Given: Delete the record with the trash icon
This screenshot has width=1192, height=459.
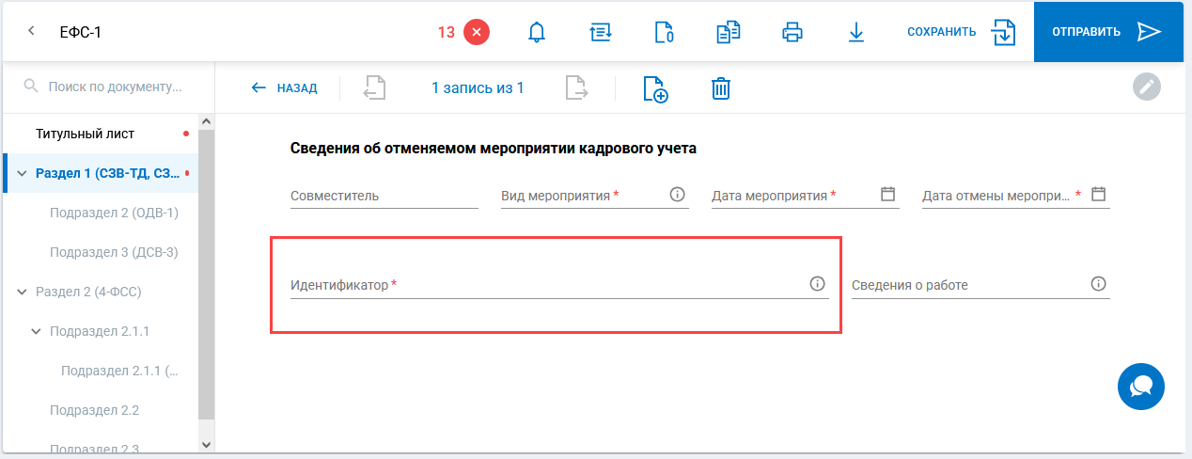Looking at the screenshot, I should point(720,88).
